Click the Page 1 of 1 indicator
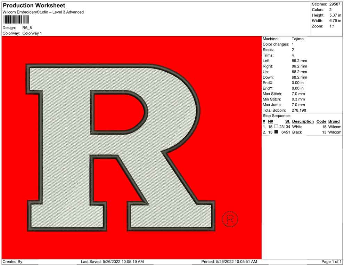Viewport: 344px width, 265px height. (x=331, y=262)
